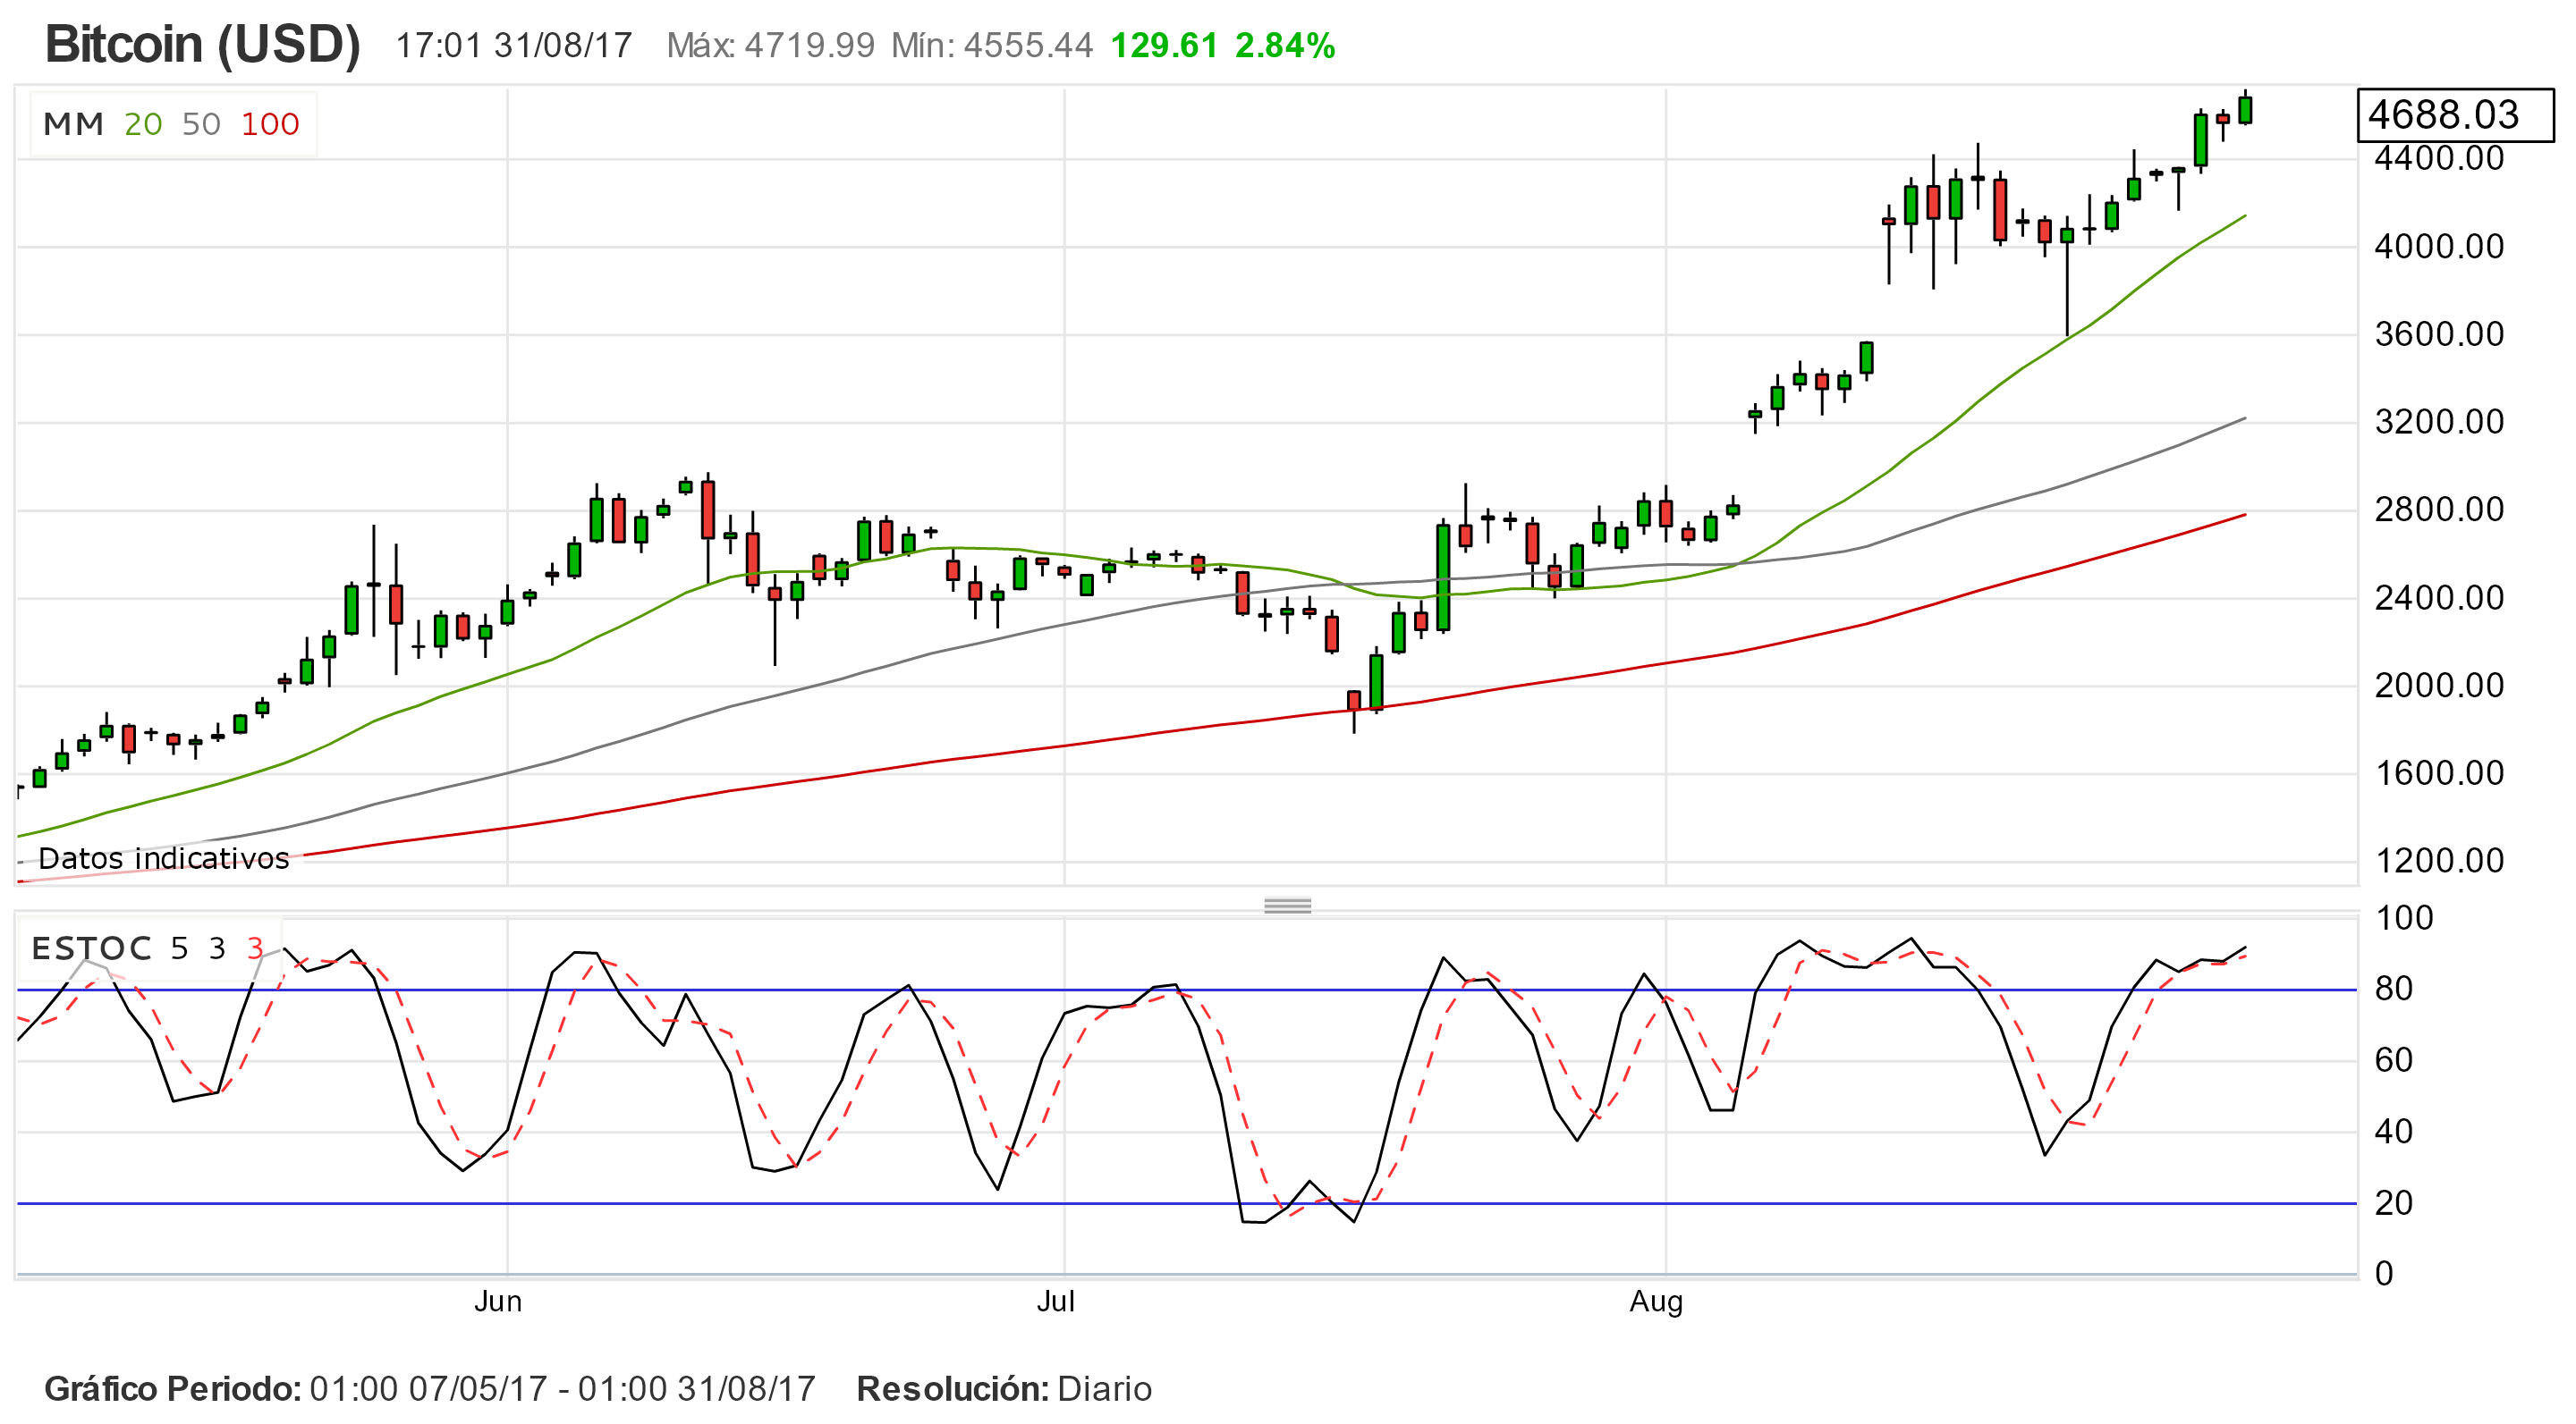Select the 100-period moving average legend
This screenshot has width=2576, height=1424.
(270, 124)
